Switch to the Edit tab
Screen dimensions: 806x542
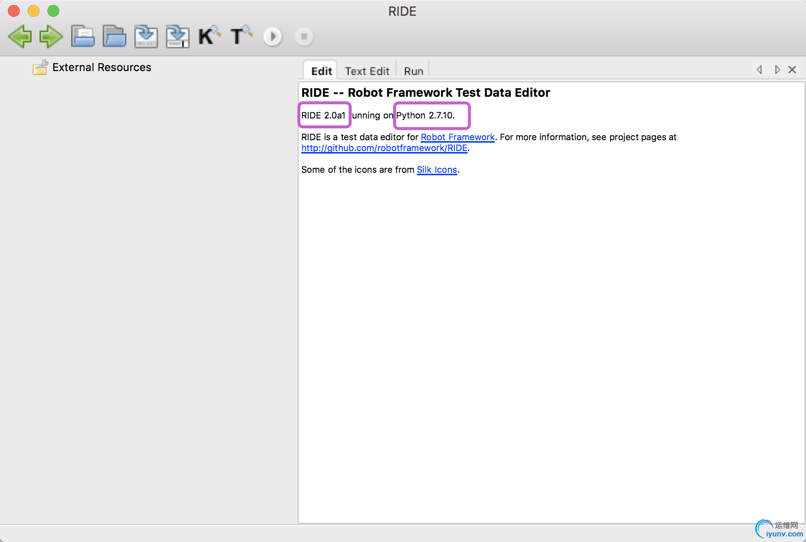tap(321, 71)
